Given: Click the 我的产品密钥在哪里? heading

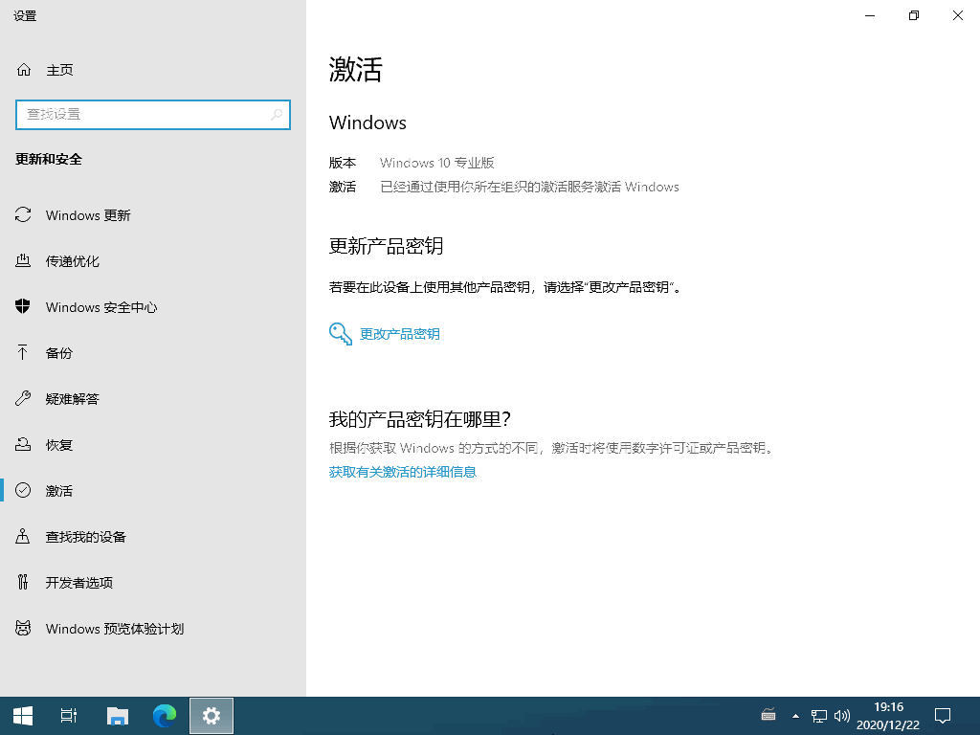Looking at the screenshot, I should tap(420, 419).
